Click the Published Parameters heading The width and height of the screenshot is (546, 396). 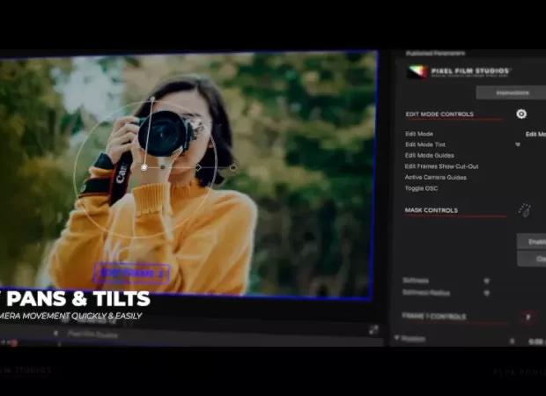tap(435, 54)
